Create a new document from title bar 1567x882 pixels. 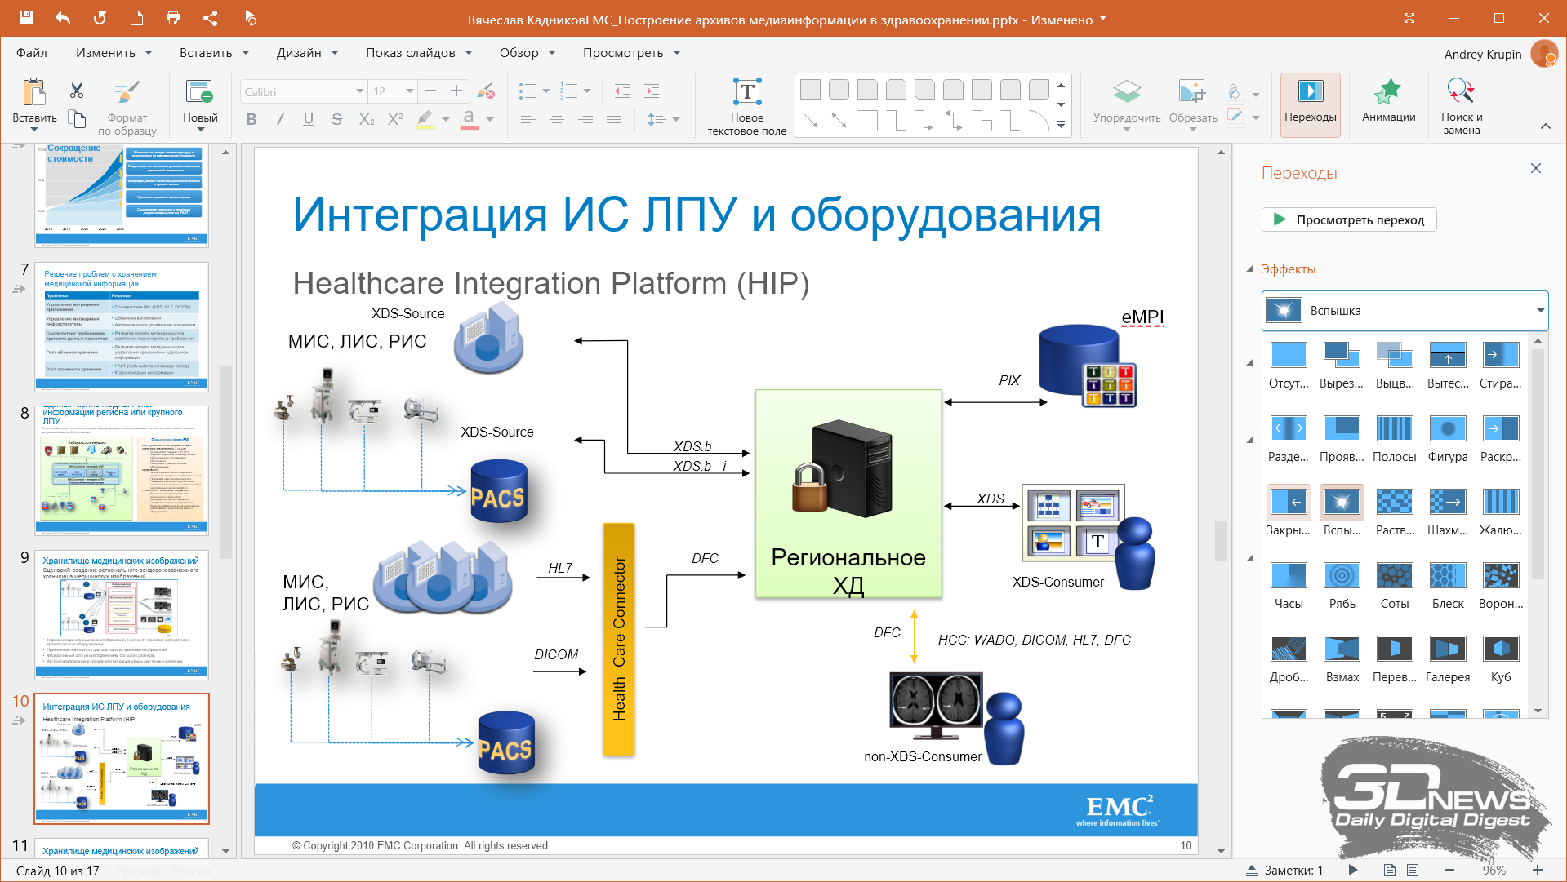136,18
